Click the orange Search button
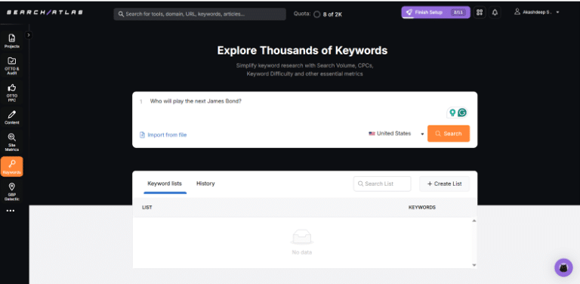Image resolution: width=580 pixels, height=284 pixels. point(449,134)
